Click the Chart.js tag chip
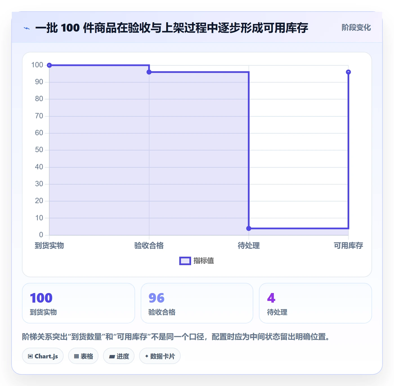 (43, 356)
